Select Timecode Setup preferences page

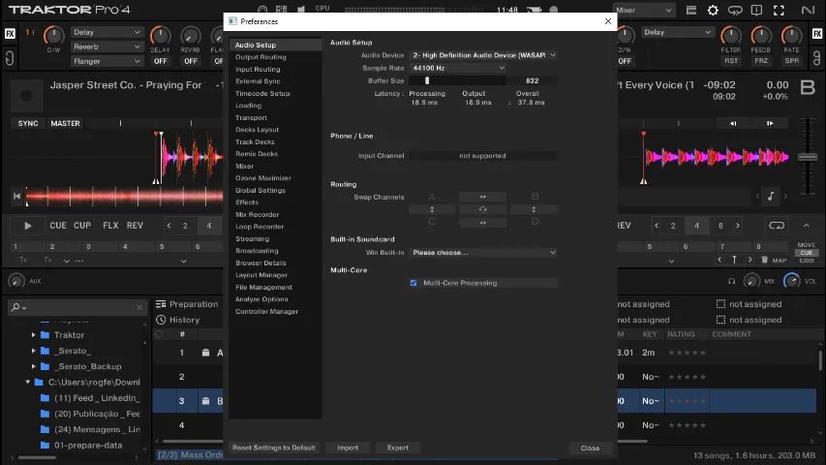pyautogui.click(x=262, y=93)
